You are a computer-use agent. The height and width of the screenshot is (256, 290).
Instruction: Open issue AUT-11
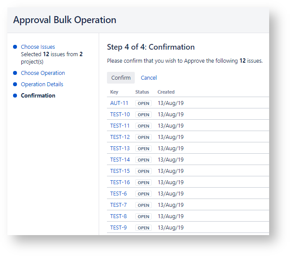click(119, 103)
